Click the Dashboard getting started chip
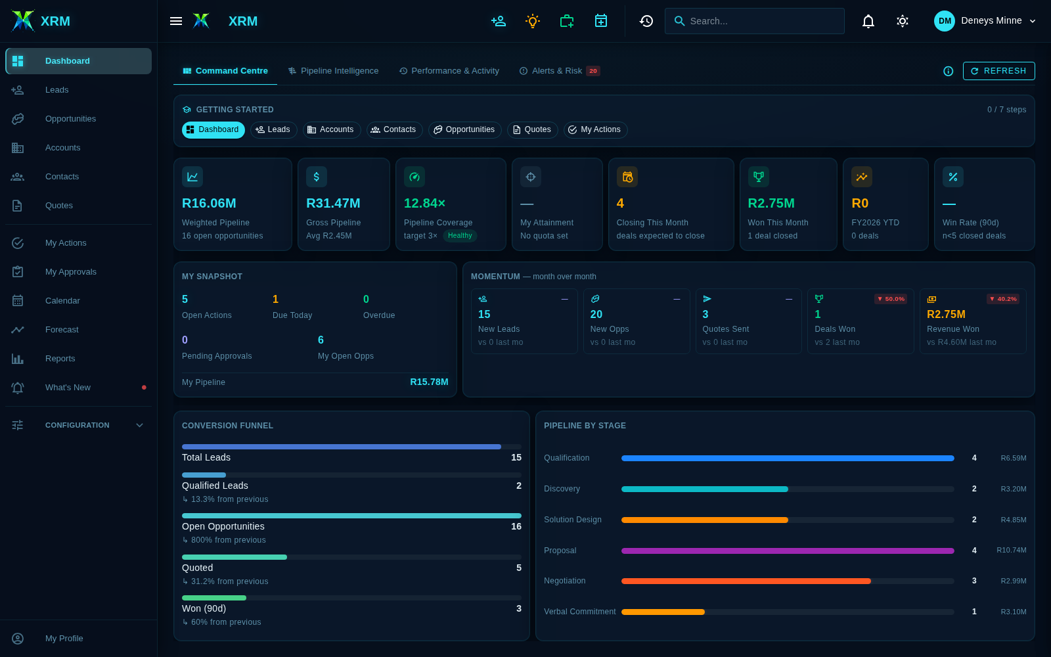The image size is (1051, 657). 213,130
